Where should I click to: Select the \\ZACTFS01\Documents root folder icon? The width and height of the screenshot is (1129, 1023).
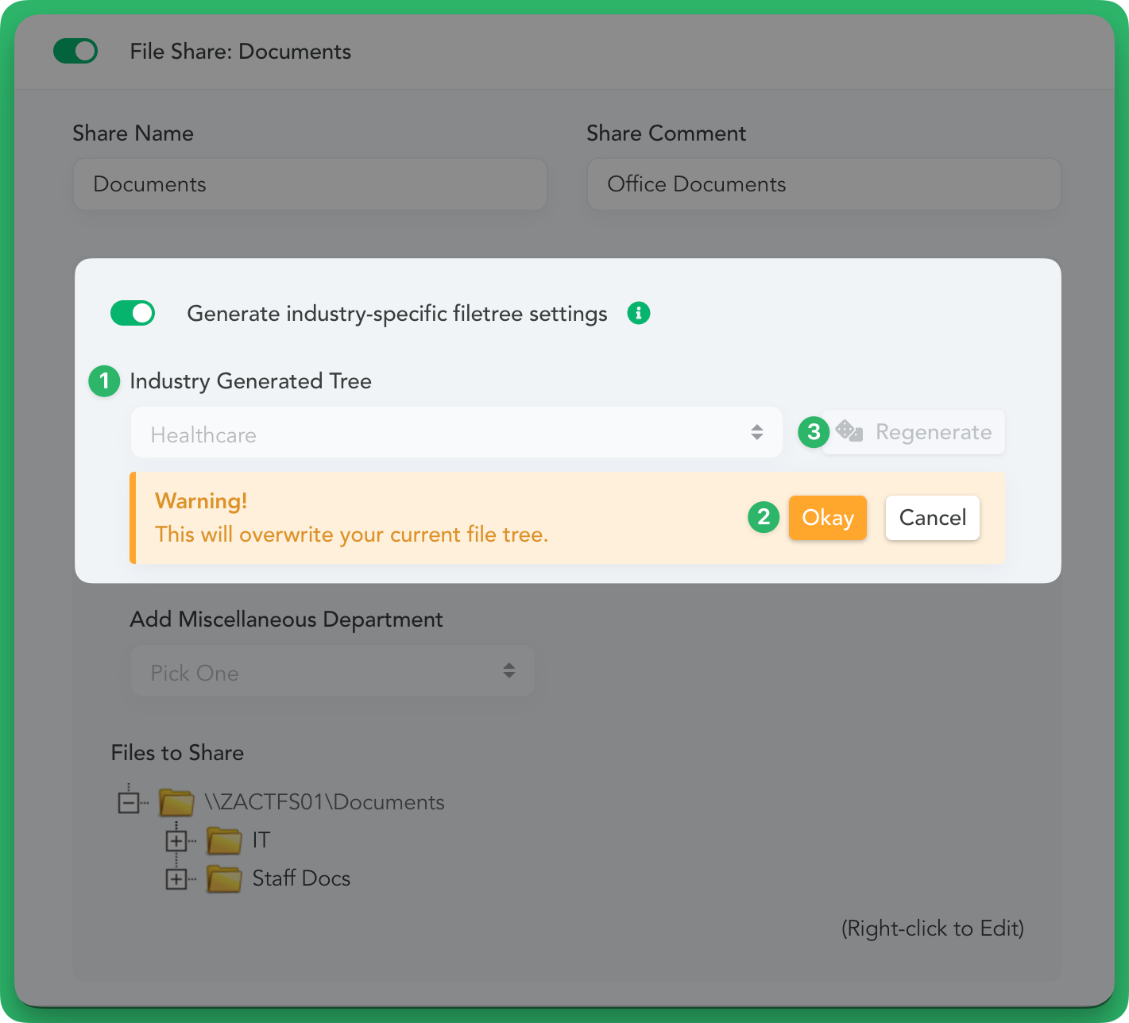point(176,802)
